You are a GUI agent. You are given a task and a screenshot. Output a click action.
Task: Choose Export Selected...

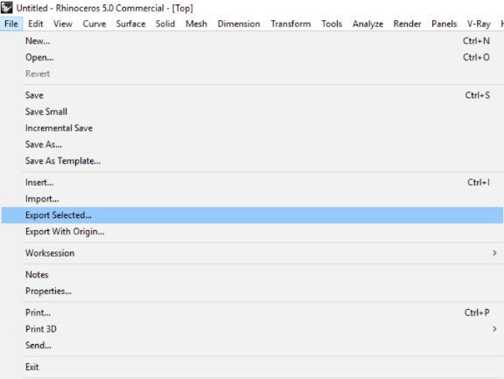pos(252,215)
